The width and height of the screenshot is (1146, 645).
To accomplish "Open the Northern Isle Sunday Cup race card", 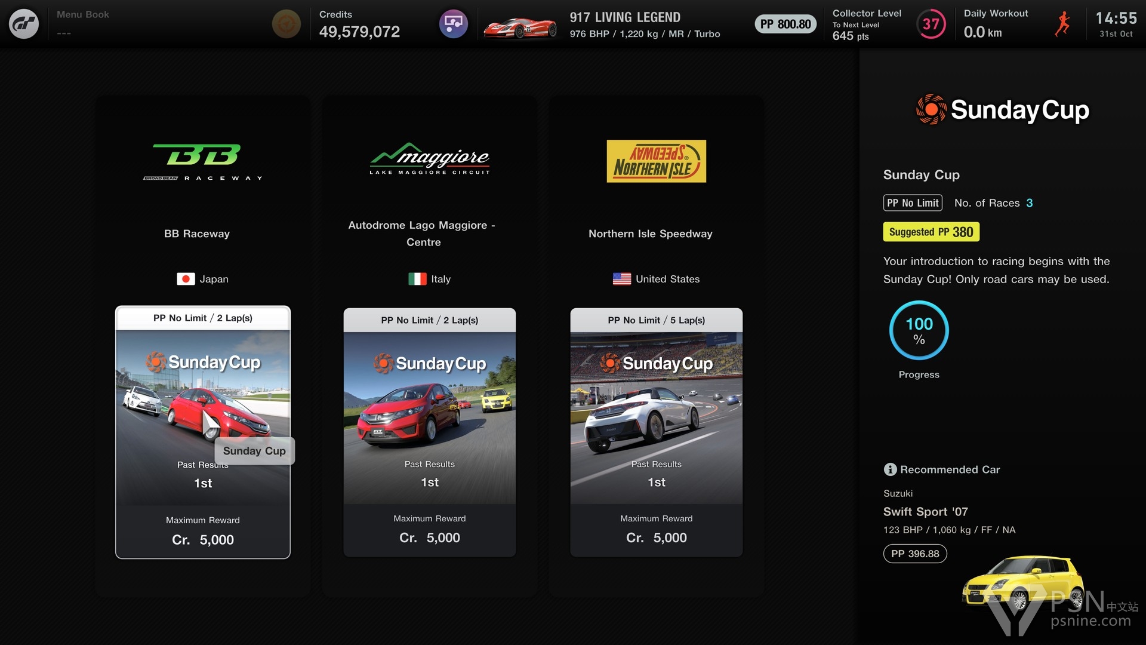I will pyautogui.click(x=657, y=432).
